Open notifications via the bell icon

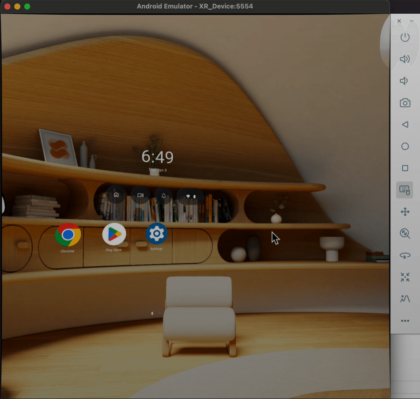pyautogui.click(x=163, y=196)
